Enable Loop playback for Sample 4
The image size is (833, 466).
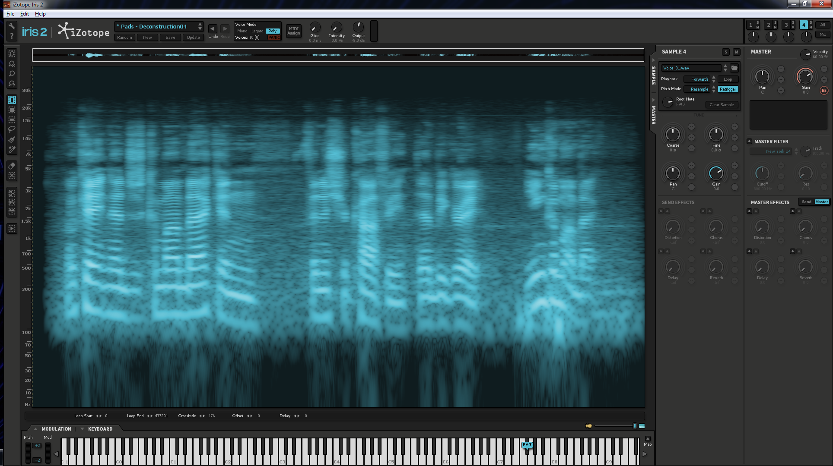coord(728,79)
